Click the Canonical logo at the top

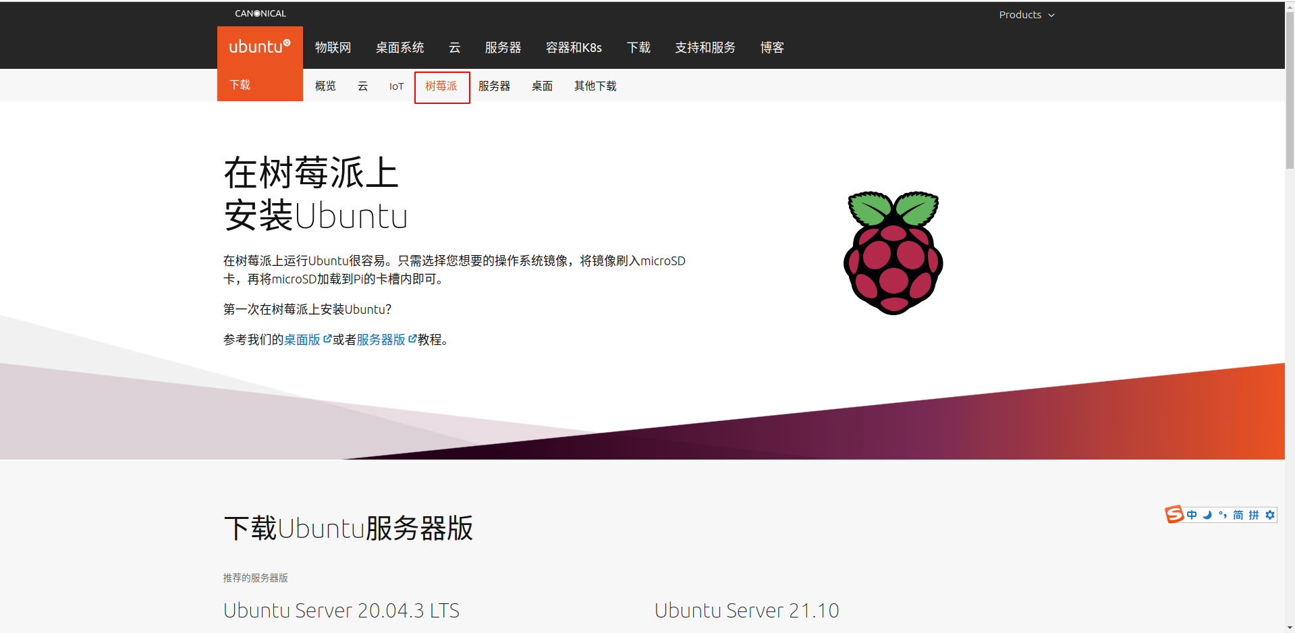pyautogui.click(x=260, y=13)
